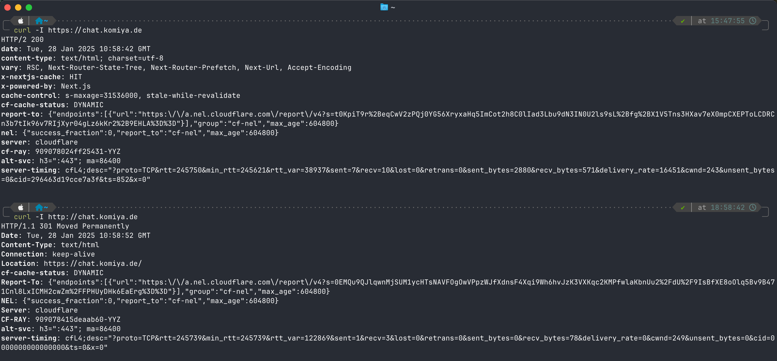This screenshot has width=777, height=361.
Task: Click the HTTP/2 200 status line
Action: click(22, 40)
